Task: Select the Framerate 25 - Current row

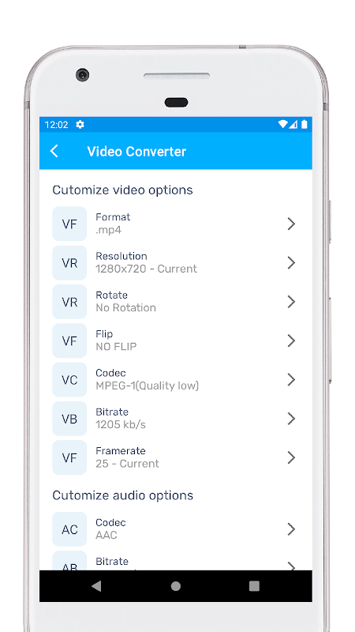Action: (175, 457)
